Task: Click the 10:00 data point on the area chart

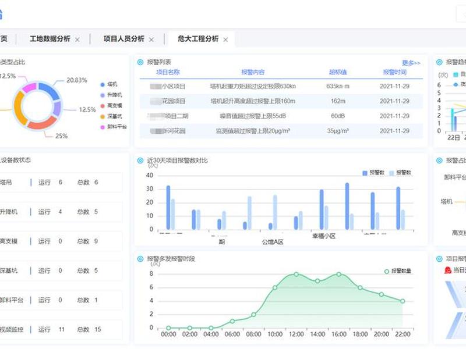Action: pyautogui.click(x=275, y=287)
